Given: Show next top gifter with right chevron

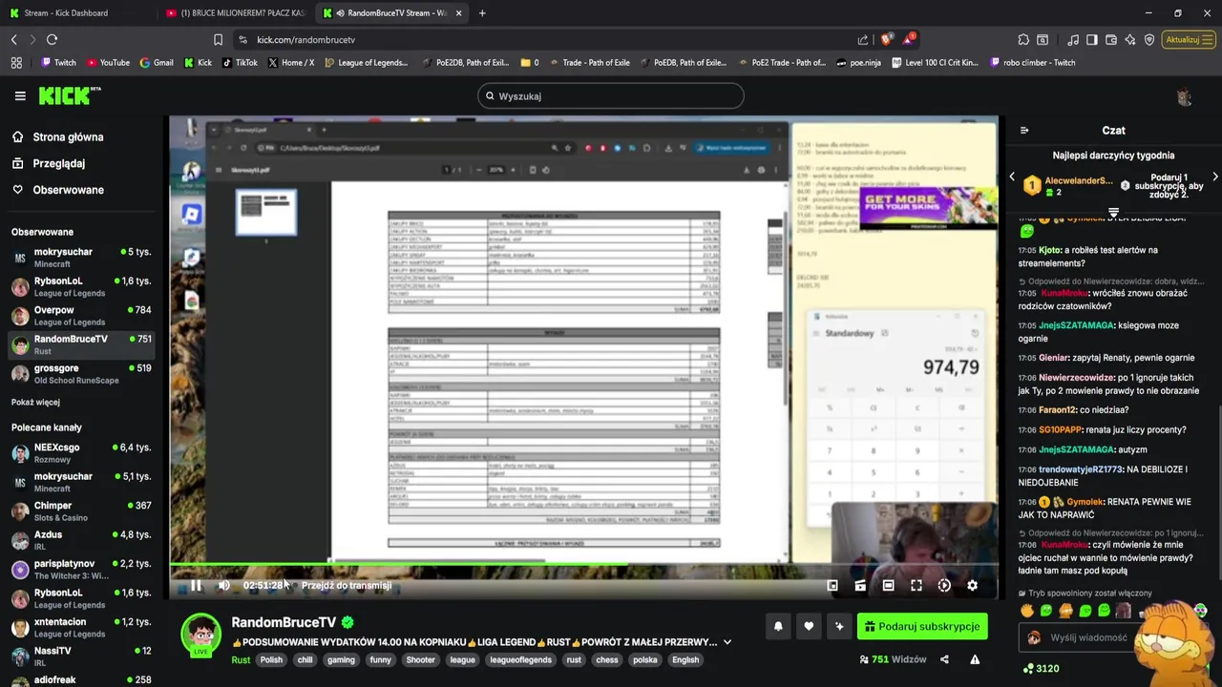Looking at the screenshot, I should (1214, 177).
